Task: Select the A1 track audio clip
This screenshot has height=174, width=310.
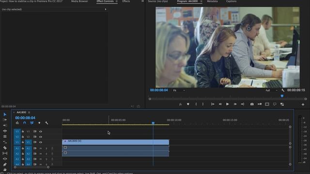Action: [x=115, y=148]
